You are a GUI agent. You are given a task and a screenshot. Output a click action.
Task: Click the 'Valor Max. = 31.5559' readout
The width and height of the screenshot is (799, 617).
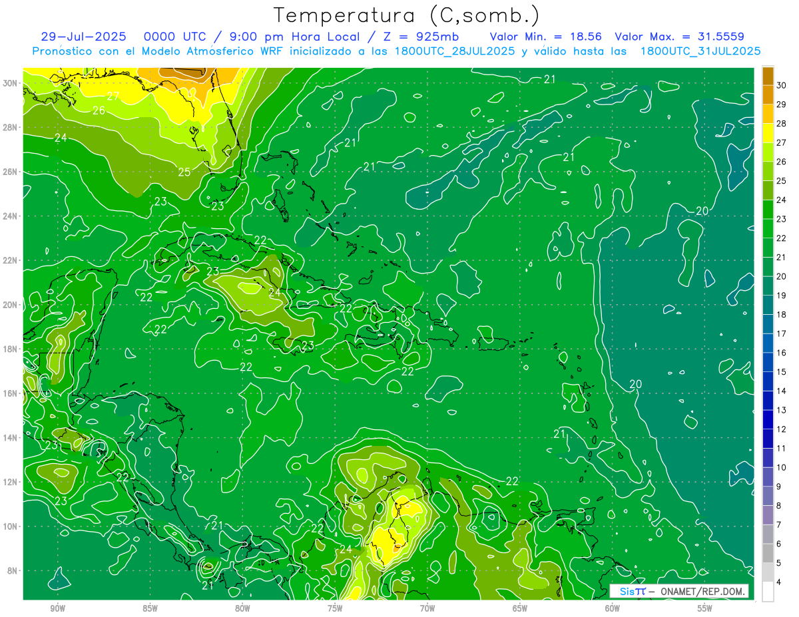click(680, 37)
